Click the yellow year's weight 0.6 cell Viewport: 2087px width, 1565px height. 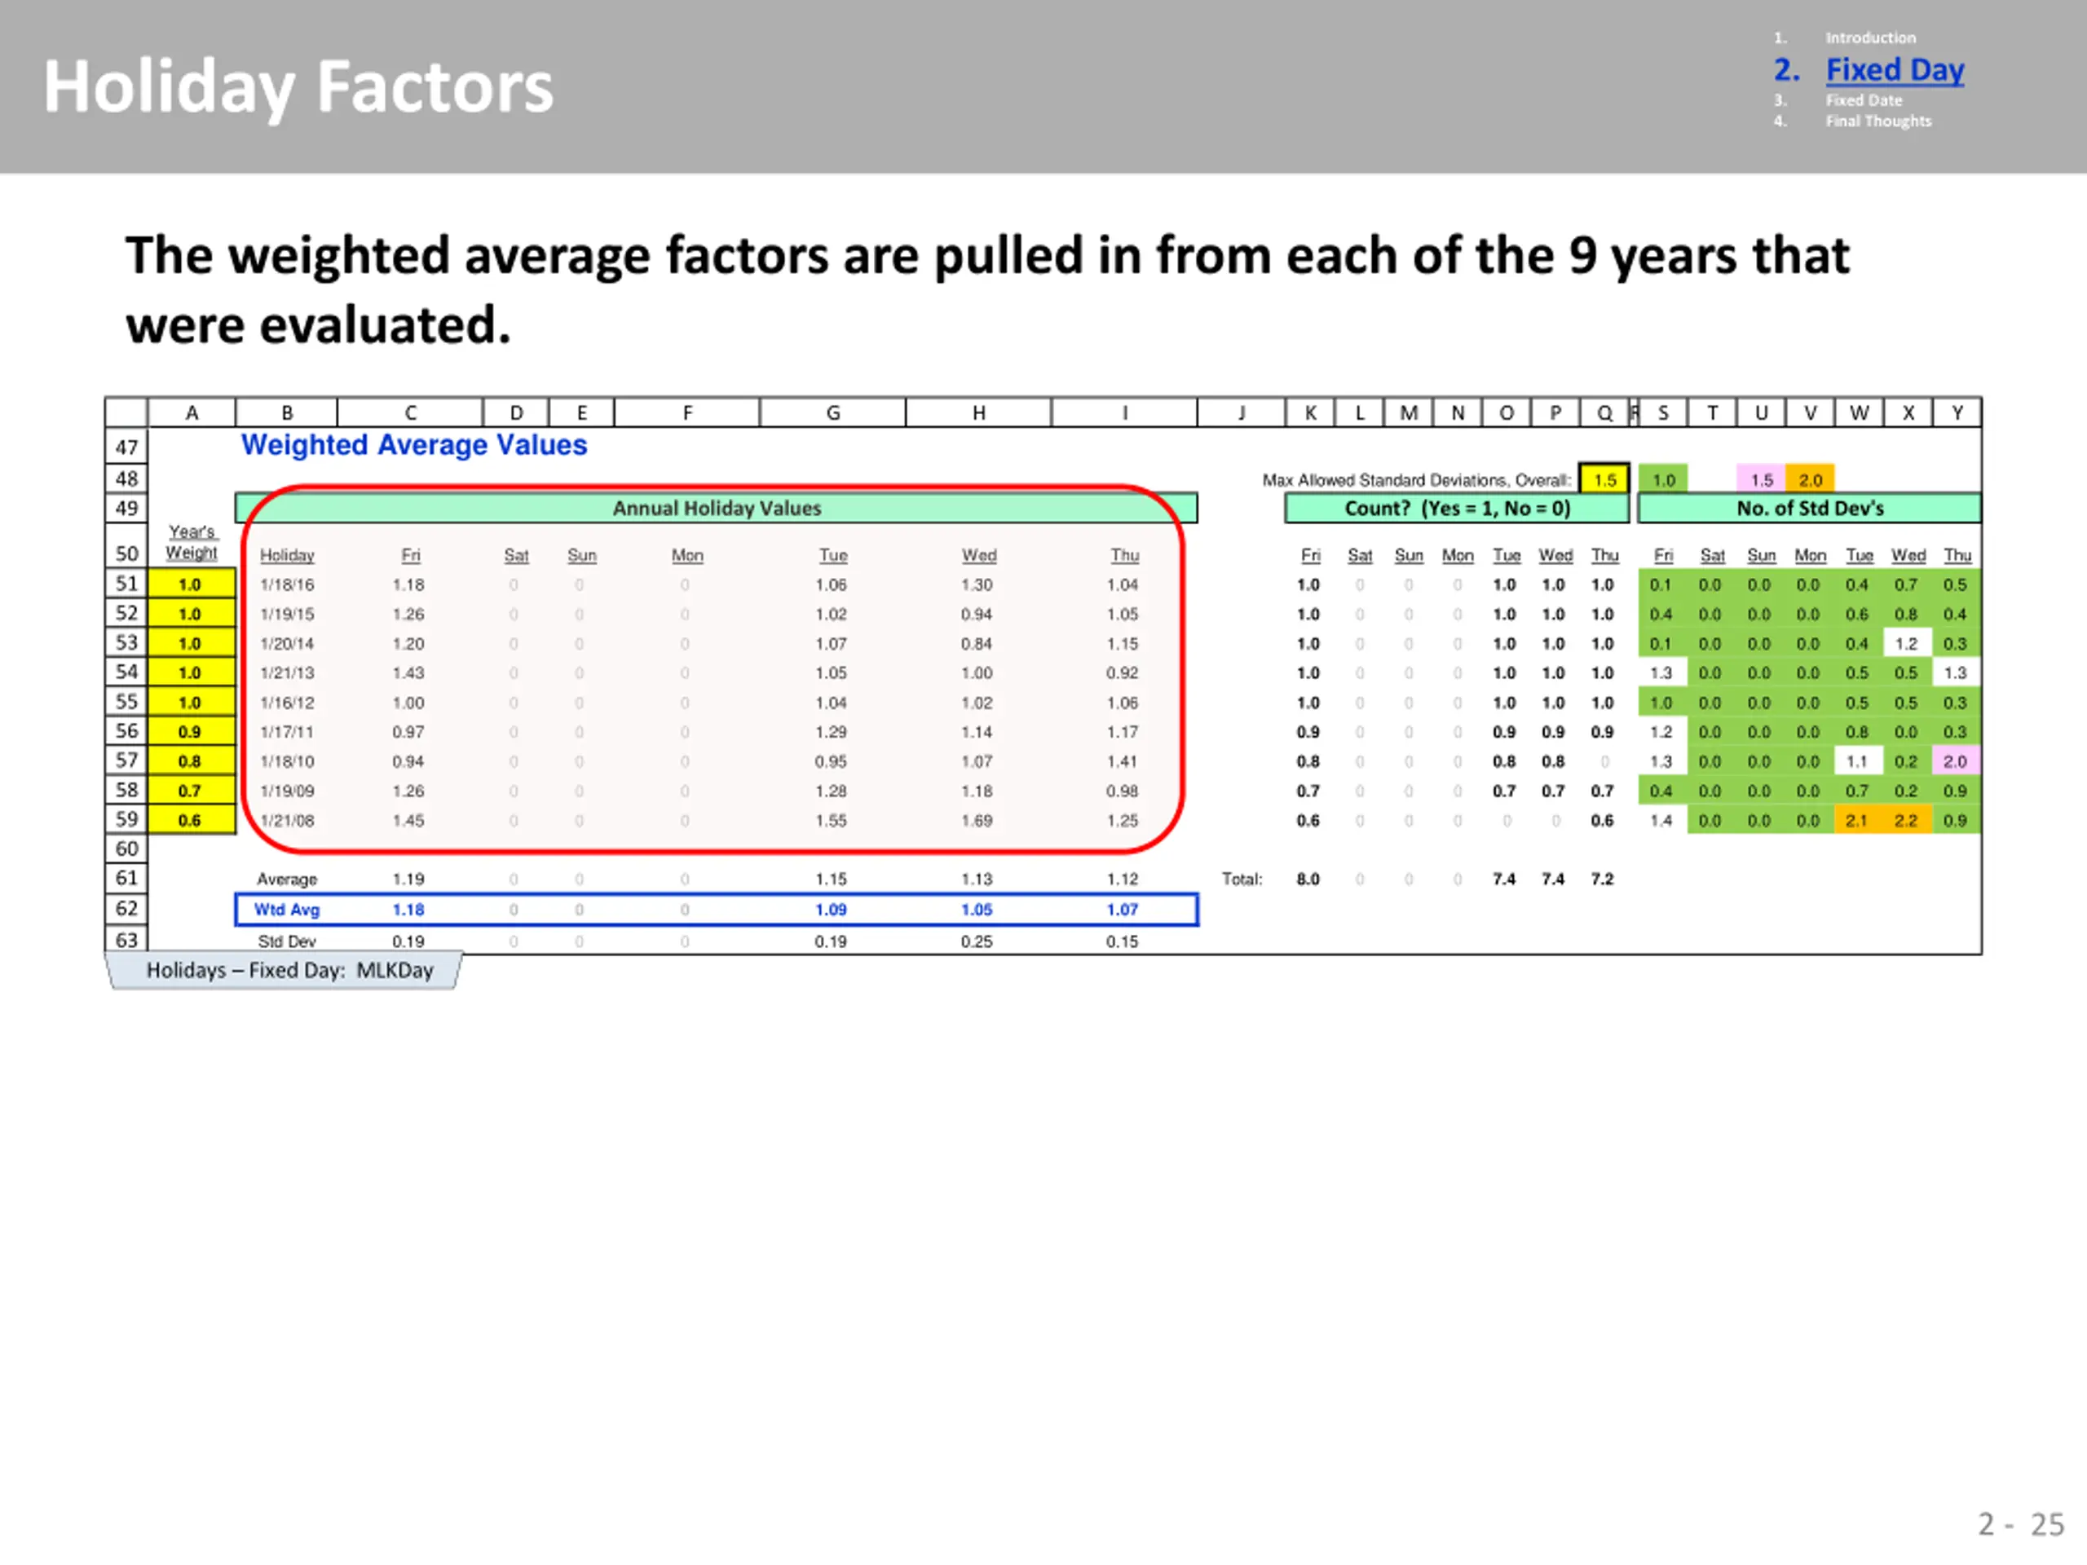[192, 820]
